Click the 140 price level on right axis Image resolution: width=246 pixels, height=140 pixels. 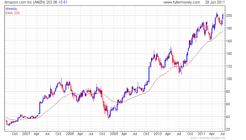click(229, 54)
